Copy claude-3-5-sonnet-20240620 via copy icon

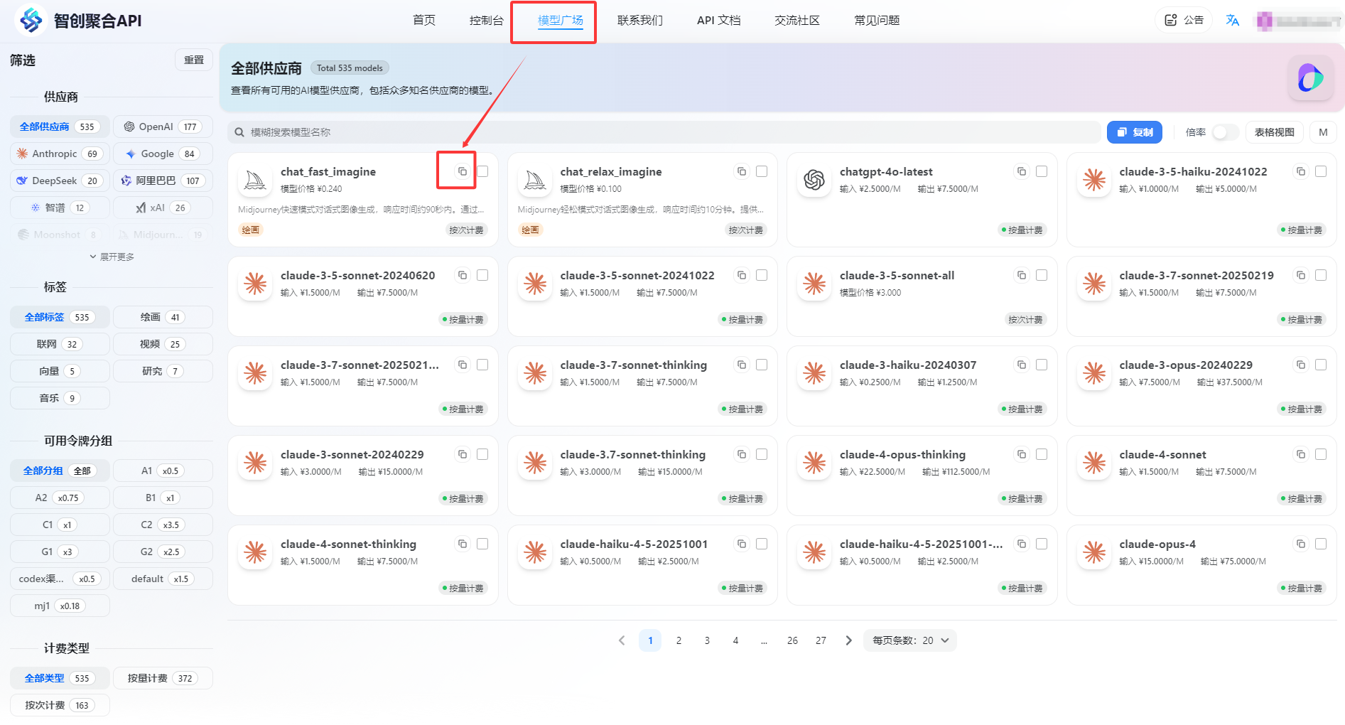point(463,275)
